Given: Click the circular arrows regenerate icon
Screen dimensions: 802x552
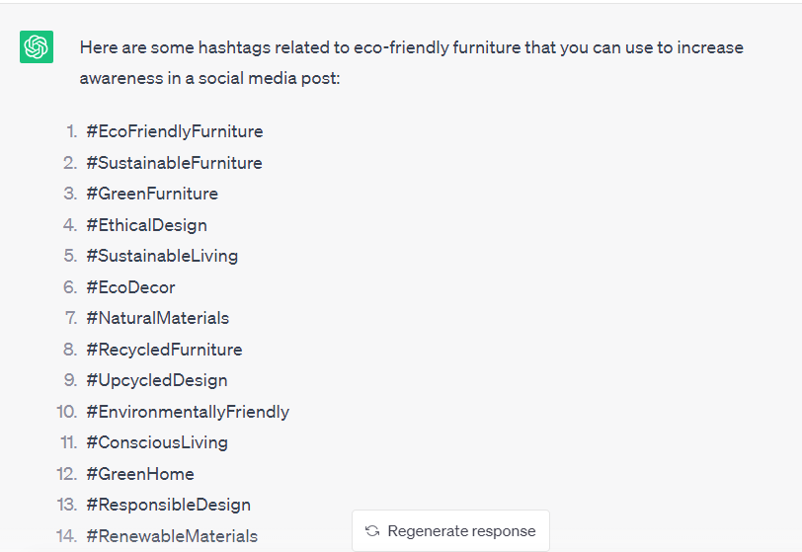Looking at the screenshot, I should point(372,531).
